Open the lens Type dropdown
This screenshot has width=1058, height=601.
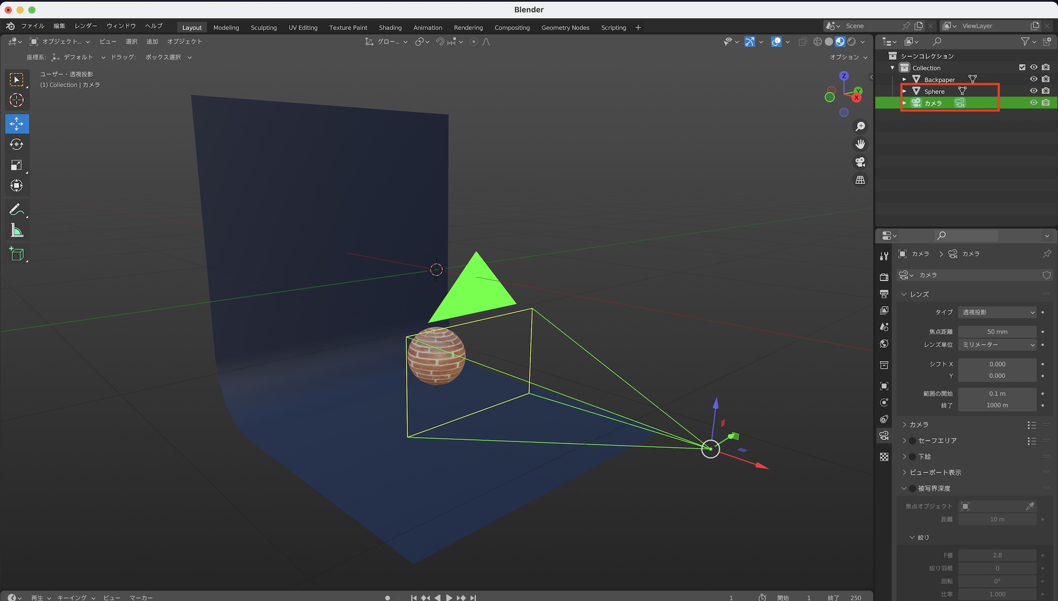997,312
